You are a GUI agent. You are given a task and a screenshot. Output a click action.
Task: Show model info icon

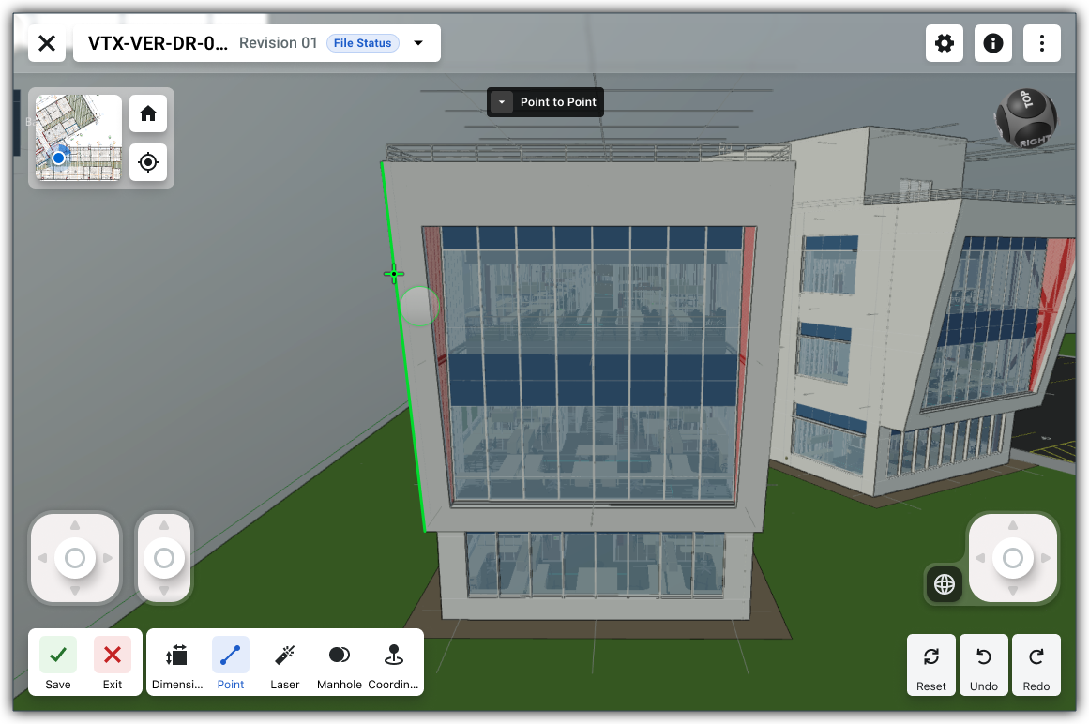coord(992,43)
